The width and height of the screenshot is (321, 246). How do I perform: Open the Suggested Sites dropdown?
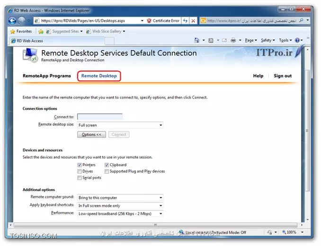[81, 31]
